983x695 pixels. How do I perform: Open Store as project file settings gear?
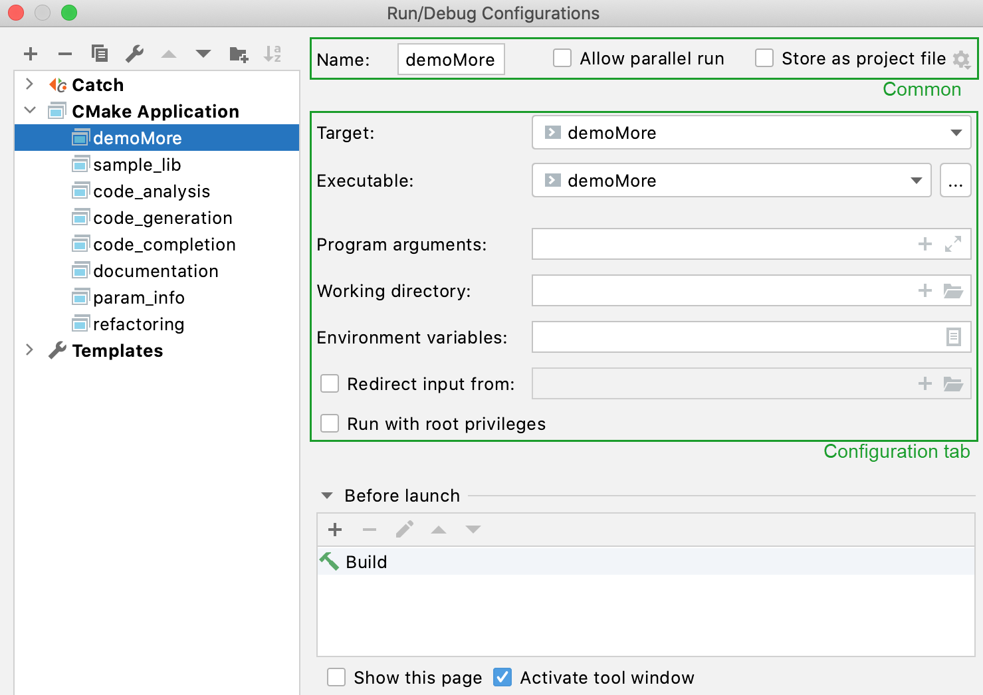[961, 59]
